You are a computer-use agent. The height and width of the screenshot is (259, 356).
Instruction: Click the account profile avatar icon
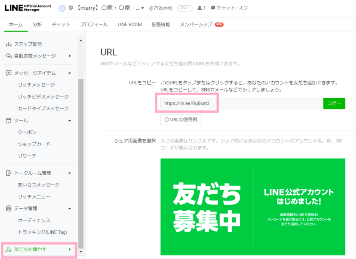tap(62, 8)
